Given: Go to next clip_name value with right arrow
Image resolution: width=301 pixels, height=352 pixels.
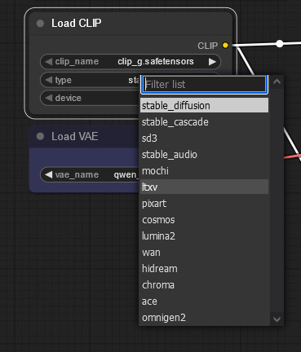Looking at the screenshot, I should pos(212,62).
